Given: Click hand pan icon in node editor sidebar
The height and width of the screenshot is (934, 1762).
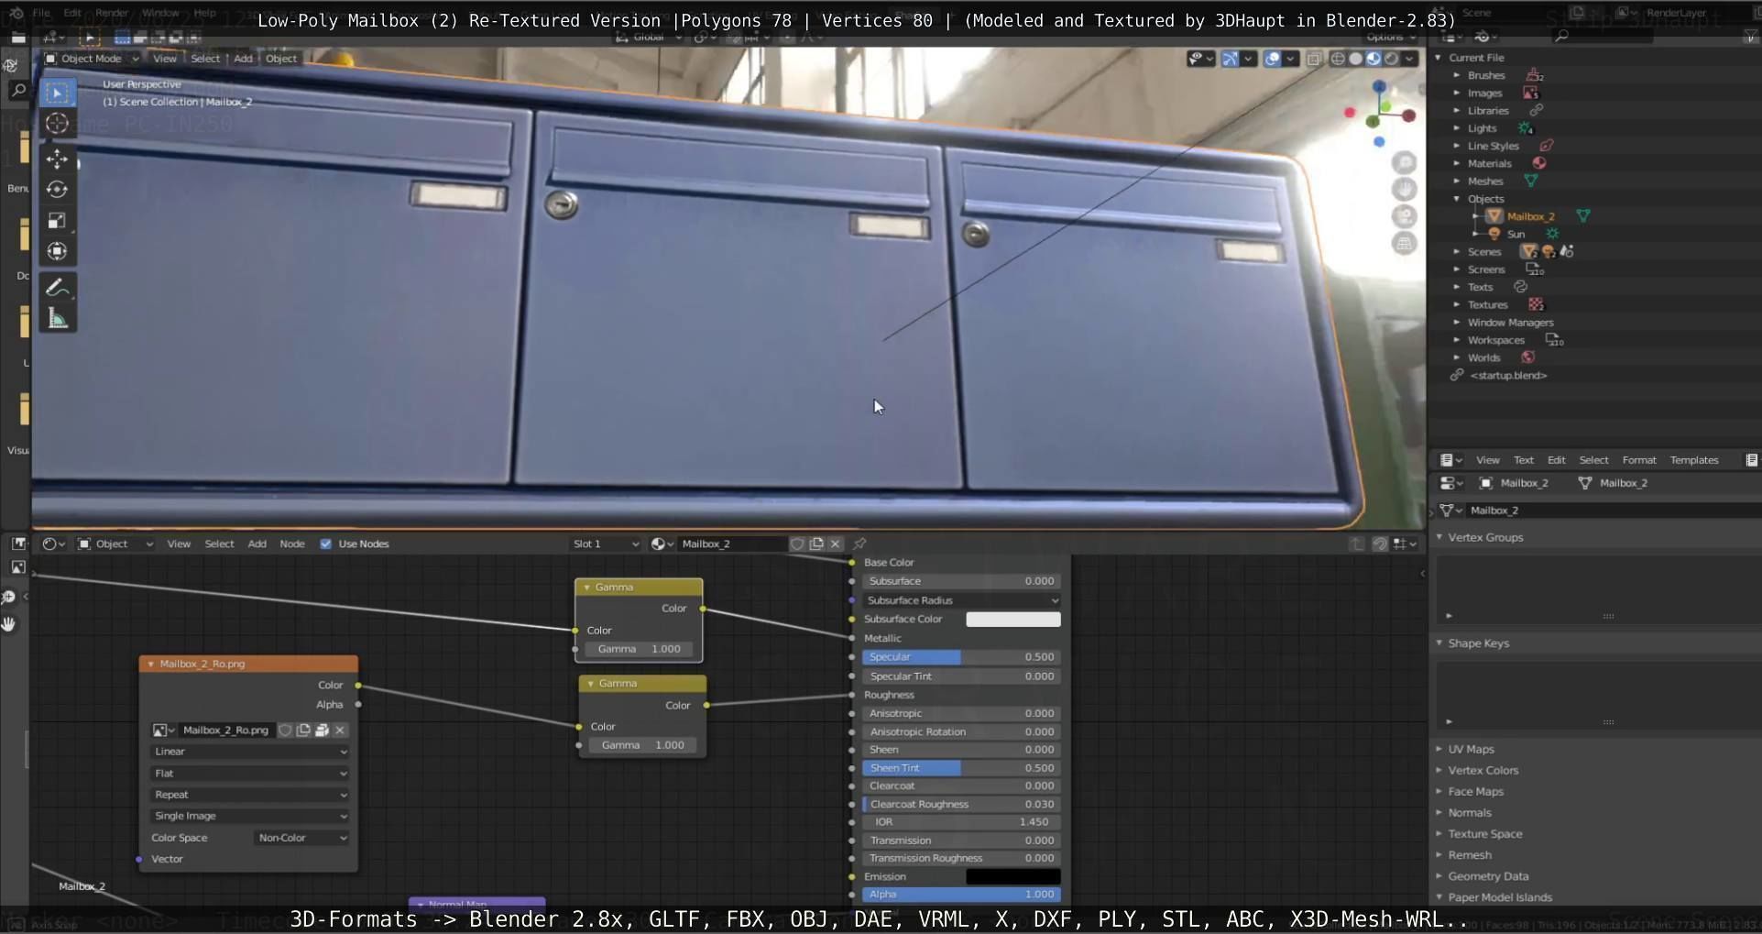Looking at the screenshot, I should pyautogui.click(x=9, y=624).
